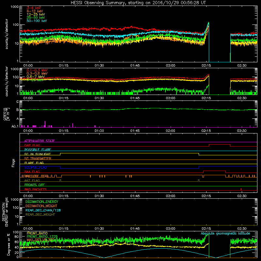The image size is (261, 261).
Task: Click the BAD_PACKETS spike near 02:30
Action: click(x=241, y=189)
